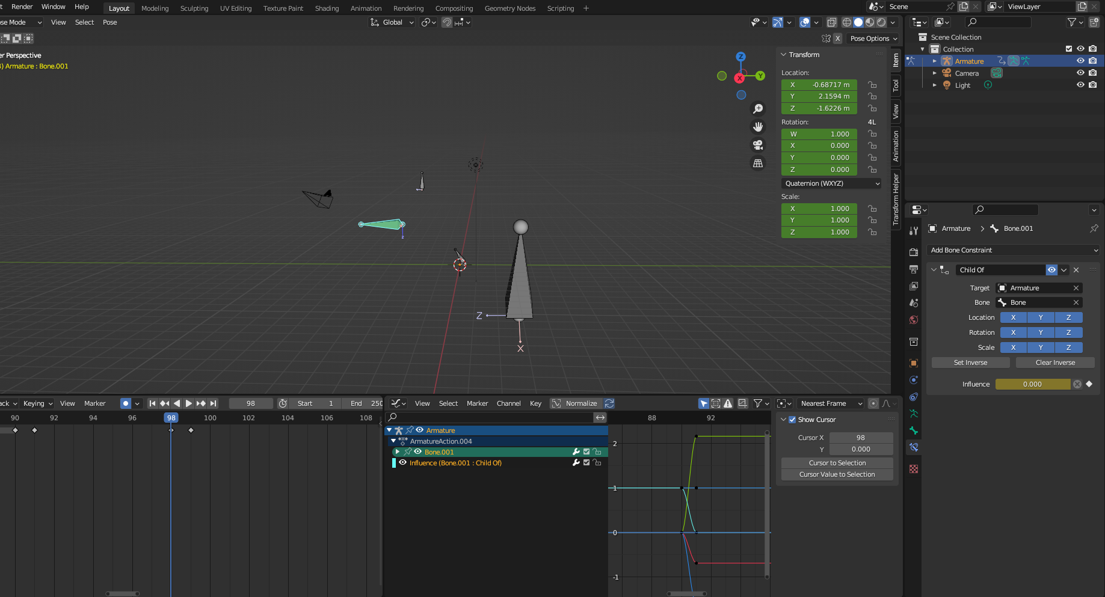Toggle the pin icon in Properties header
The height and width of the screenshot is (597, 1105).
[x=1094, y=228]
